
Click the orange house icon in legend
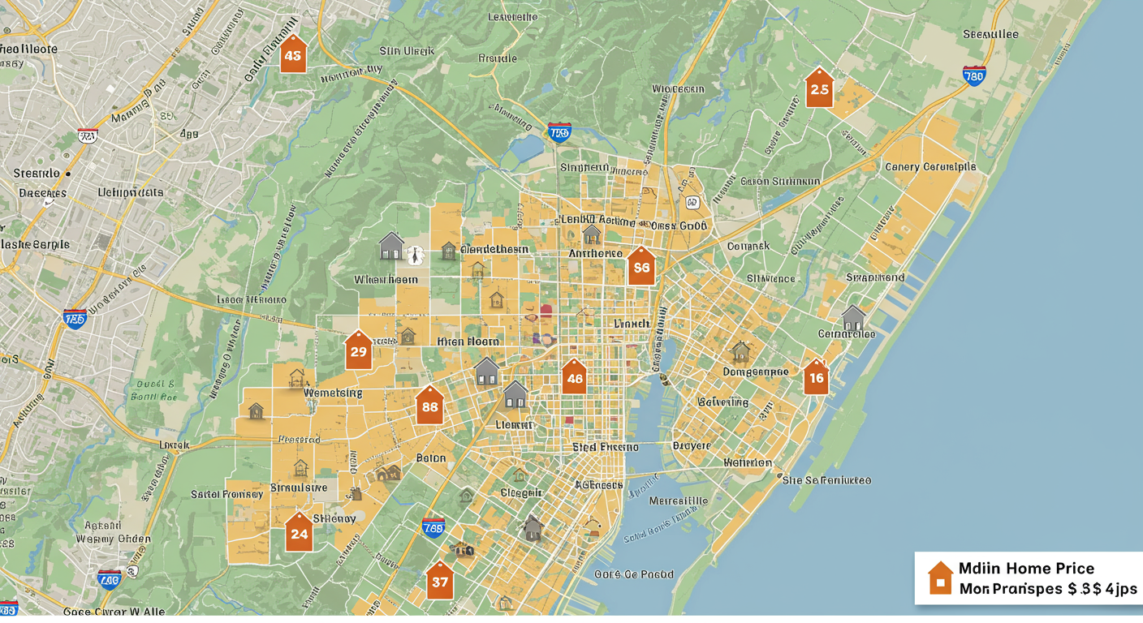(x=940, y=578)
